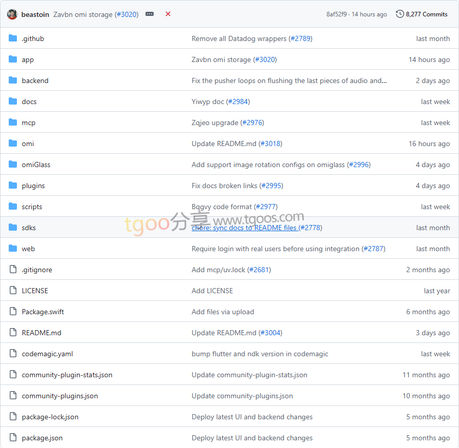The width and height of the screenshot is (459, 448).
Task: Click the red failed-checks X icon
Action: click(x=168, y=14)
